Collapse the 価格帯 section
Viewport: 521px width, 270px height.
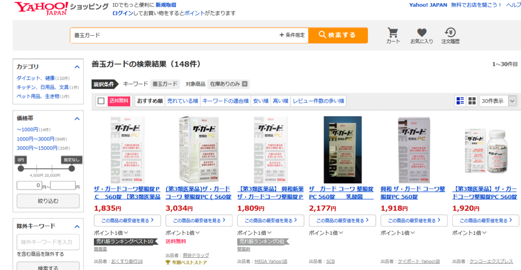point(77,118)
